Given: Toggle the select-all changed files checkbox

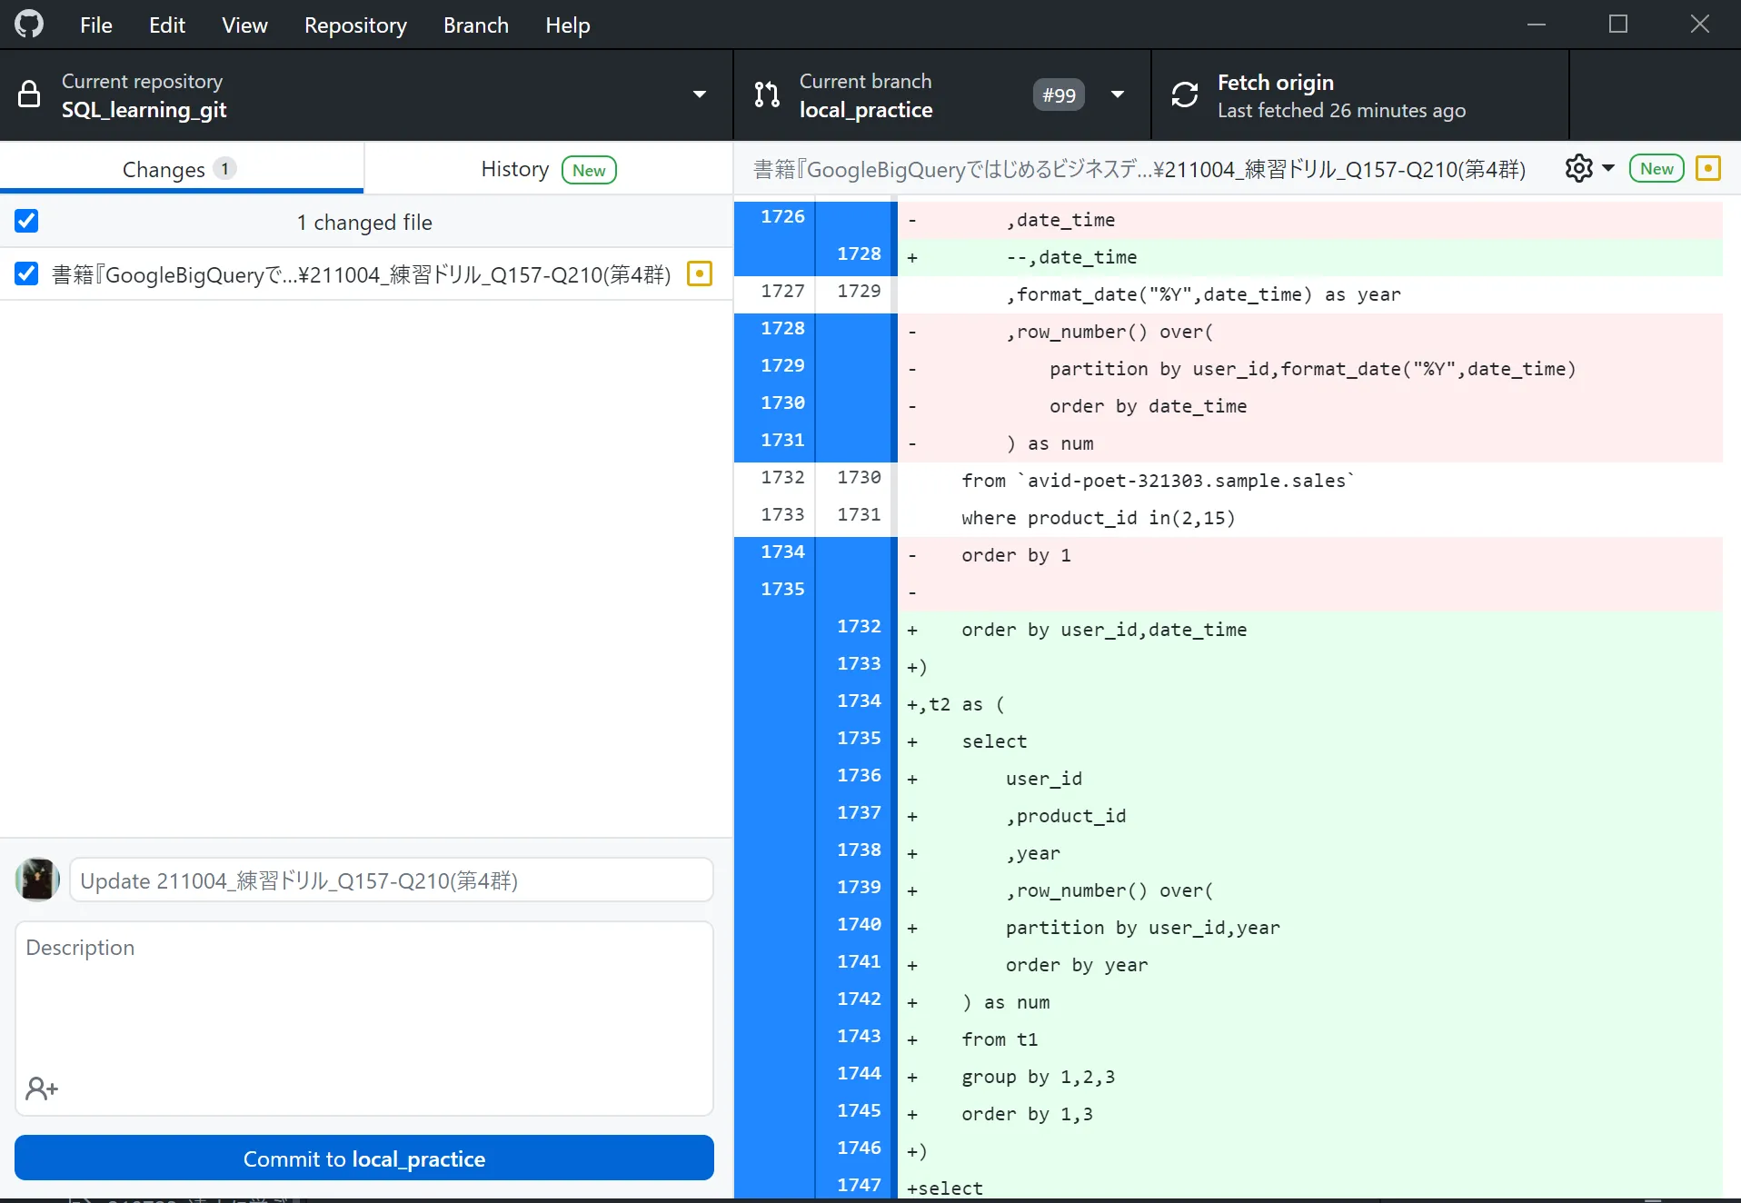Looking at the screenshot, I should (26, 221).
